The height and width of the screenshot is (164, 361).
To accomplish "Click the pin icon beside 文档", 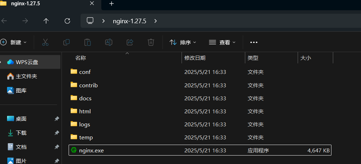I will pos(57,147).
